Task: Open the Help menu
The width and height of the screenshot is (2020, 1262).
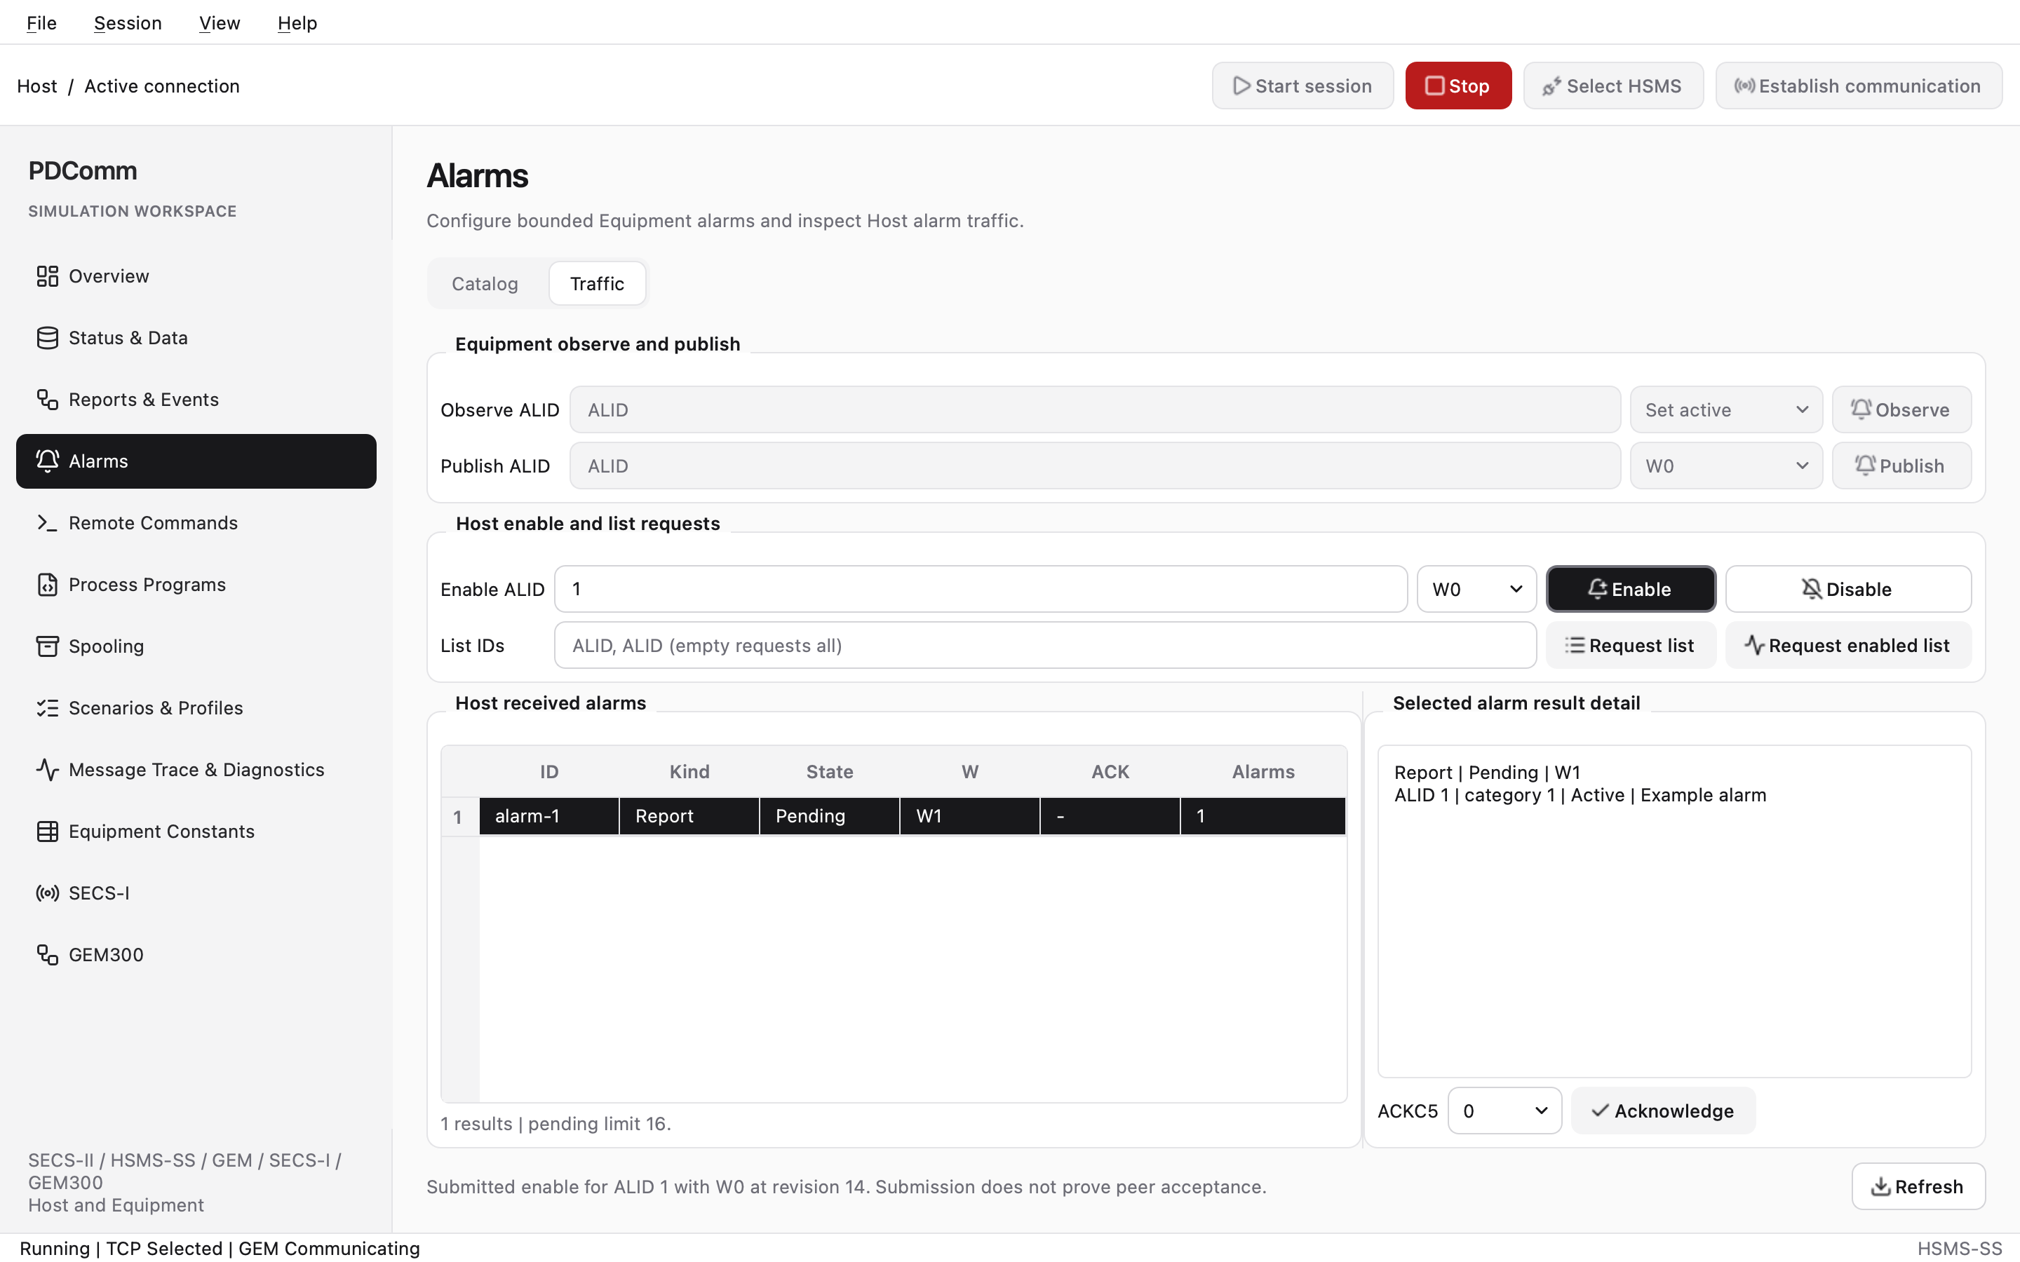Action: click(297, 22)
